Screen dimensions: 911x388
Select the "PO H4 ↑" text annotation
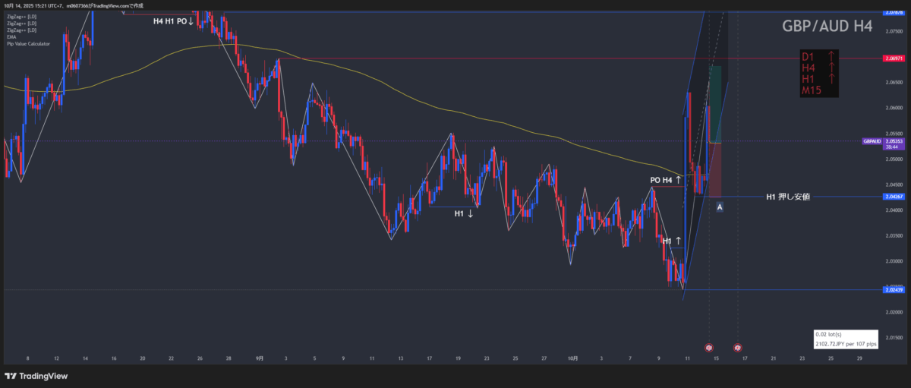pyautogui.click(x=666, y=180)
